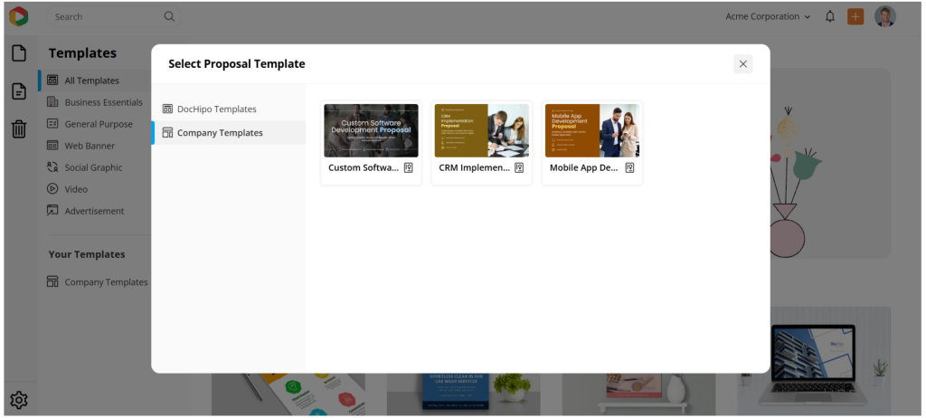Click the laptop template thumbnail in background
The height and width of the screenshot is (418, 926).
click(814, 361)
